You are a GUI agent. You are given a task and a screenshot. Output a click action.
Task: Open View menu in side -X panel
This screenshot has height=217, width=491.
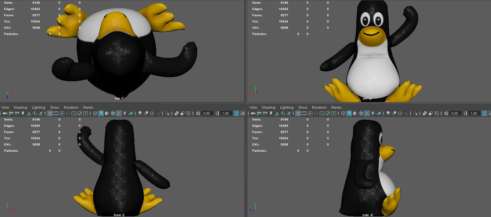point(253,107)
